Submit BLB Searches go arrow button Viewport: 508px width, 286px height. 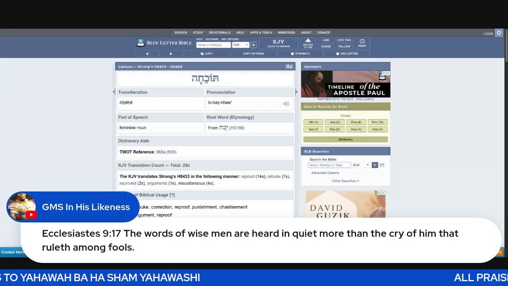coord(375,165)
